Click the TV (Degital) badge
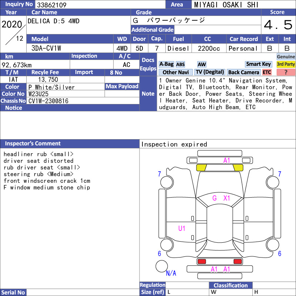Screen dimensions: 296x296 pos(210,72)
